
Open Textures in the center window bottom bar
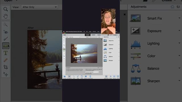tap(114, 77)
